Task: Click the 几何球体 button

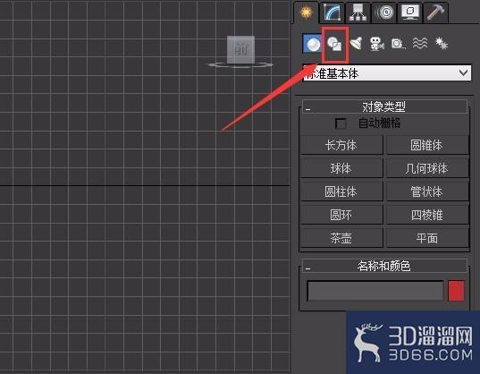Action: pos(427,168)
